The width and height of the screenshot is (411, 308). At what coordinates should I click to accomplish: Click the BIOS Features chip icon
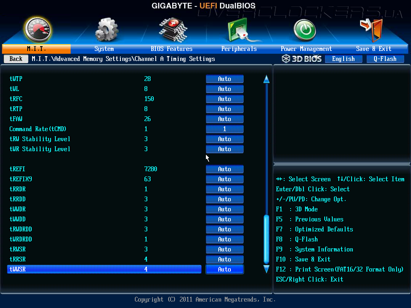click(173, 30)
